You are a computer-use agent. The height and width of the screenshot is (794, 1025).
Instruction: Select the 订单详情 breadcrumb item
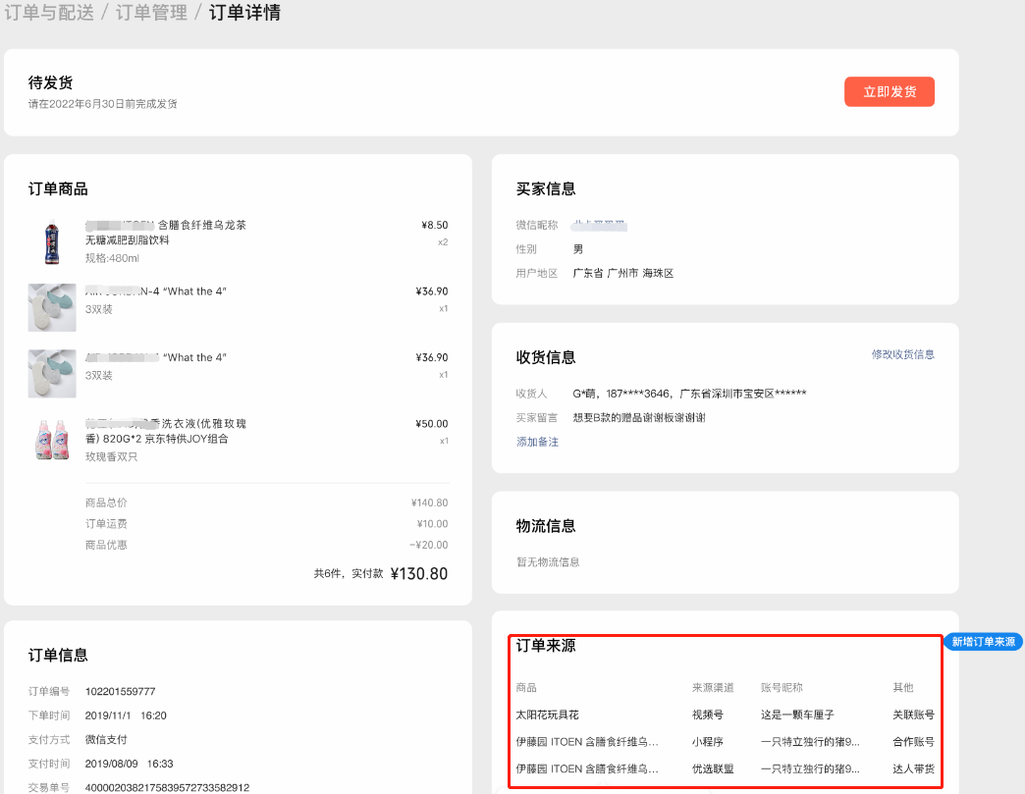pos(244,14)
